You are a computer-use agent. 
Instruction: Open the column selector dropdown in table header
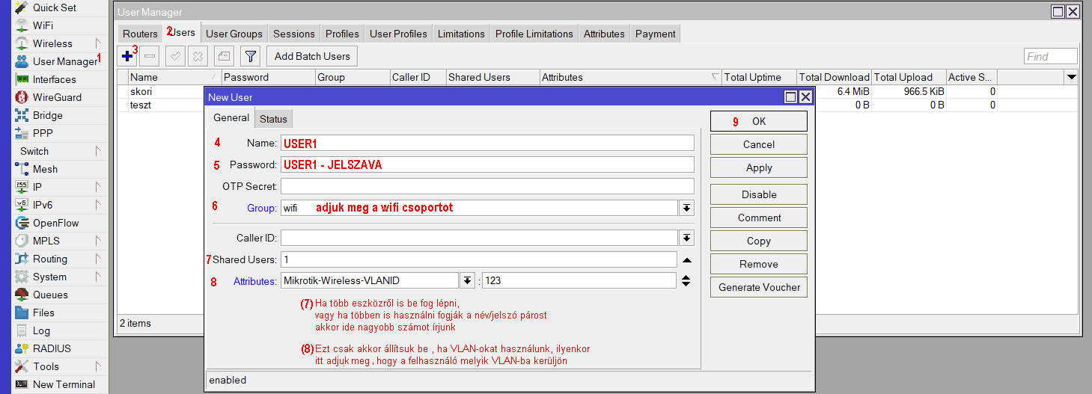(x=1071, y=77)
